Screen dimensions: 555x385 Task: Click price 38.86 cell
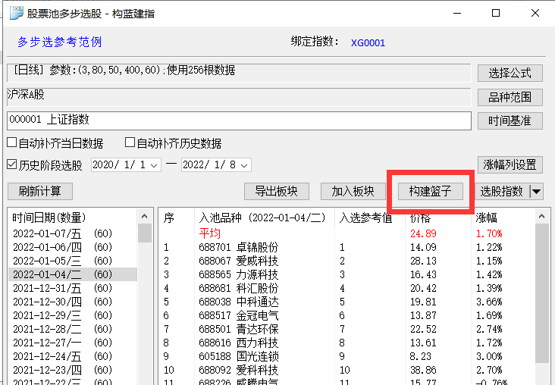pyautogui.click(x=423, y=370)
